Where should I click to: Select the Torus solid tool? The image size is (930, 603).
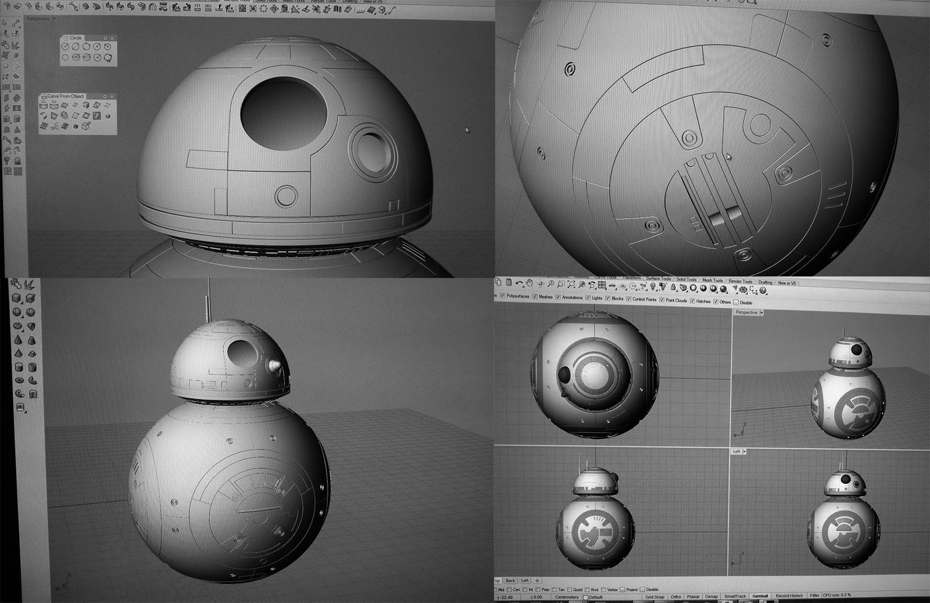pyautogui.click(x=20, y=380)
